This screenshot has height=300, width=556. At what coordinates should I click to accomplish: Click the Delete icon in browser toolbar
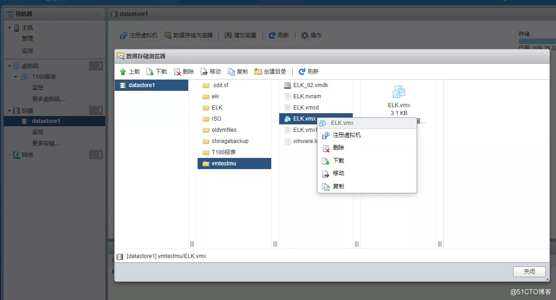[x=177, y=72]
